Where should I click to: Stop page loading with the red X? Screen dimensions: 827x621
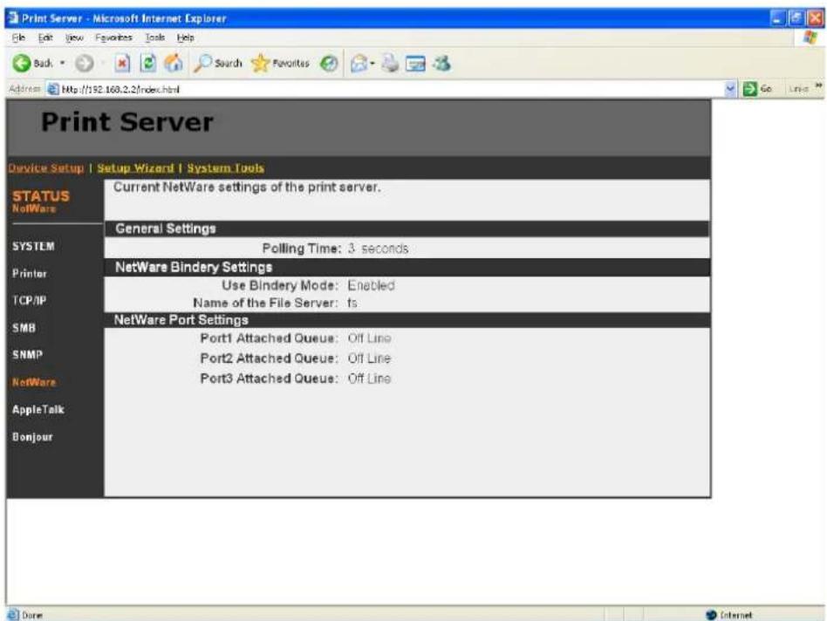[x=122, y=64]
